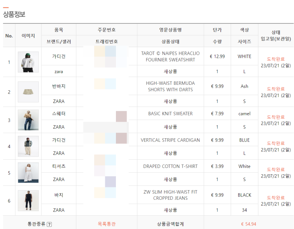Viewport: 294px width, 229px height.
Task: Click the 반바지 item category cell
Action: [59, 86]
